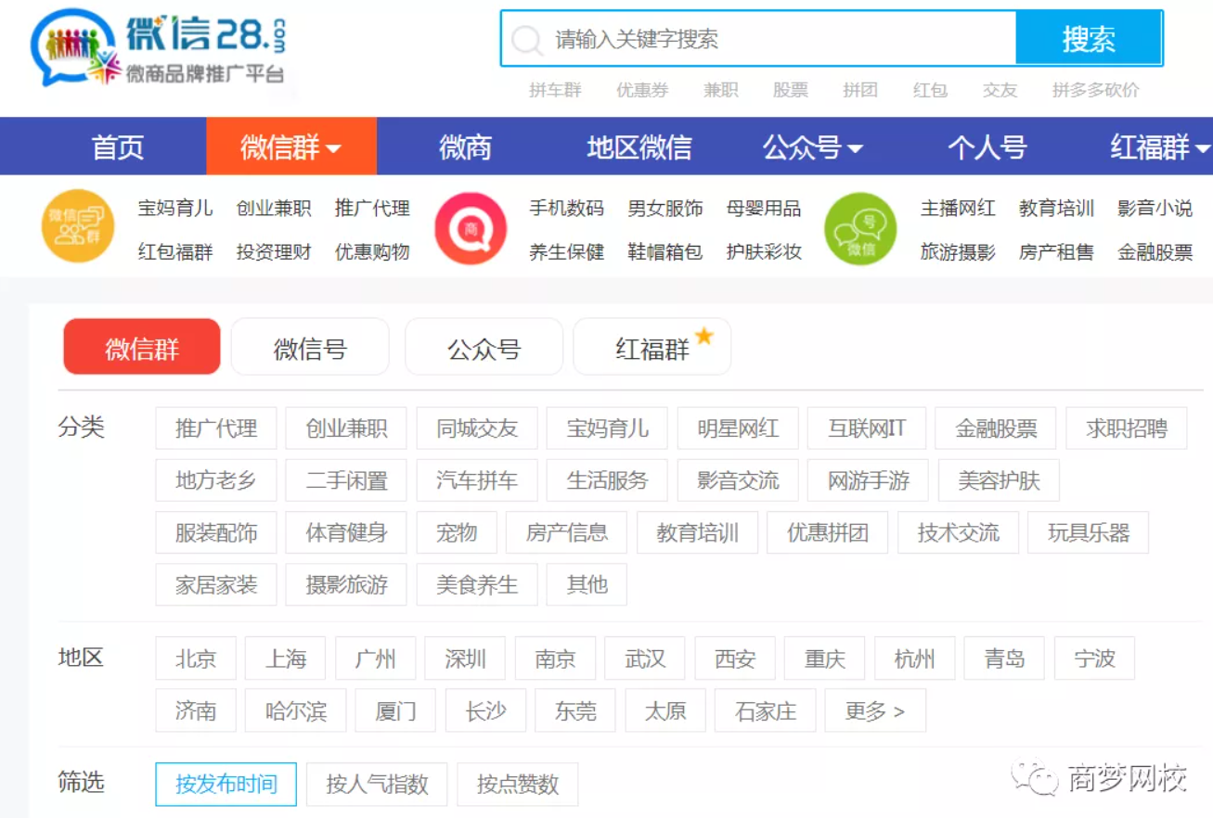Sort by 按人气指数

(377, 785)
